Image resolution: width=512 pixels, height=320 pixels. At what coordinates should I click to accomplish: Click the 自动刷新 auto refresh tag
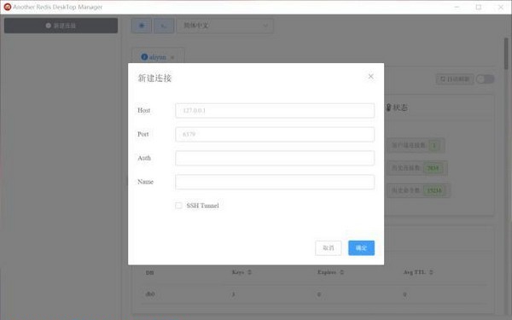(455, 79)
